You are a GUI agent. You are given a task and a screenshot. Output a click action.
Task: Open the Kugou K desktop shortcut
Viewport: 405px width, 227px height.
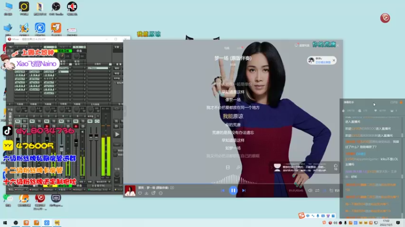coord(40,29)
